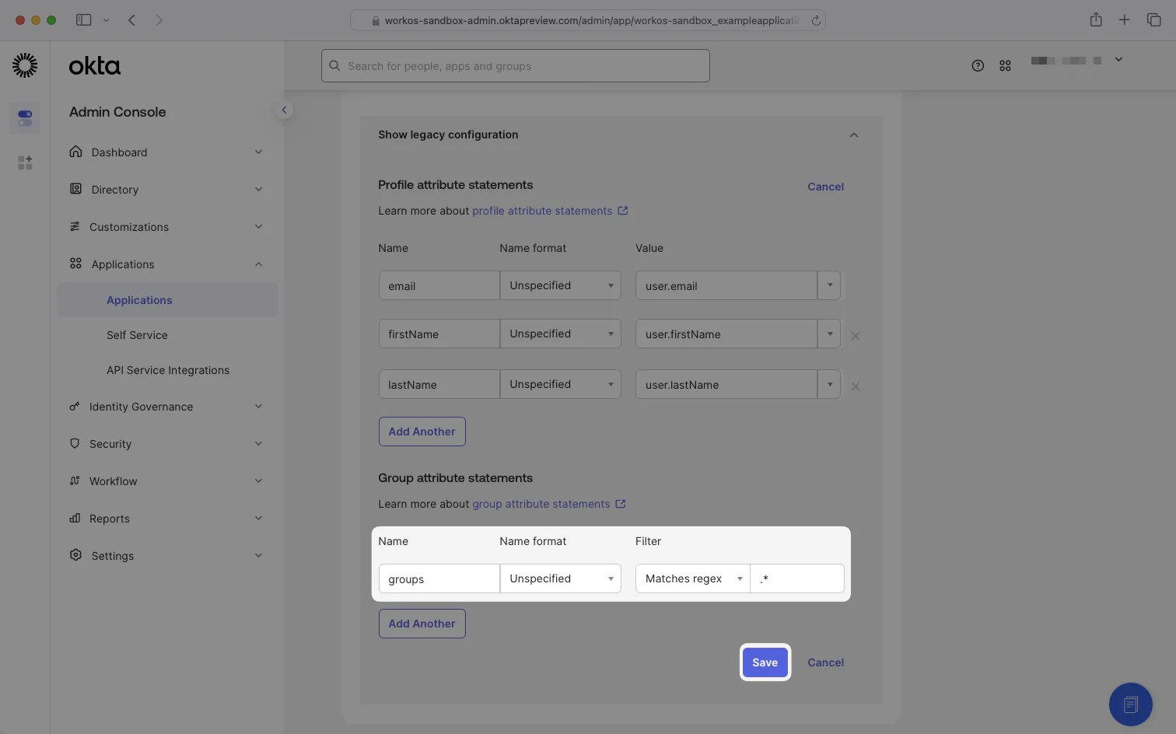
Task: Click the magnifier icon in the search box
Action: [x=334, y=66]
